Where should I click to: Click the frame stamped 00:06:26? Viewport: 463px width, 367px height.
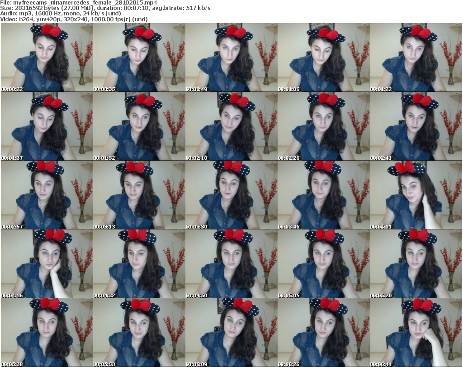[x=323, y=333]
